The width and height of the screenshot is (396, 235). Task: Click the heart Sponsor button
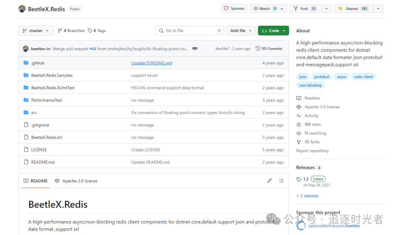(234, 8)
